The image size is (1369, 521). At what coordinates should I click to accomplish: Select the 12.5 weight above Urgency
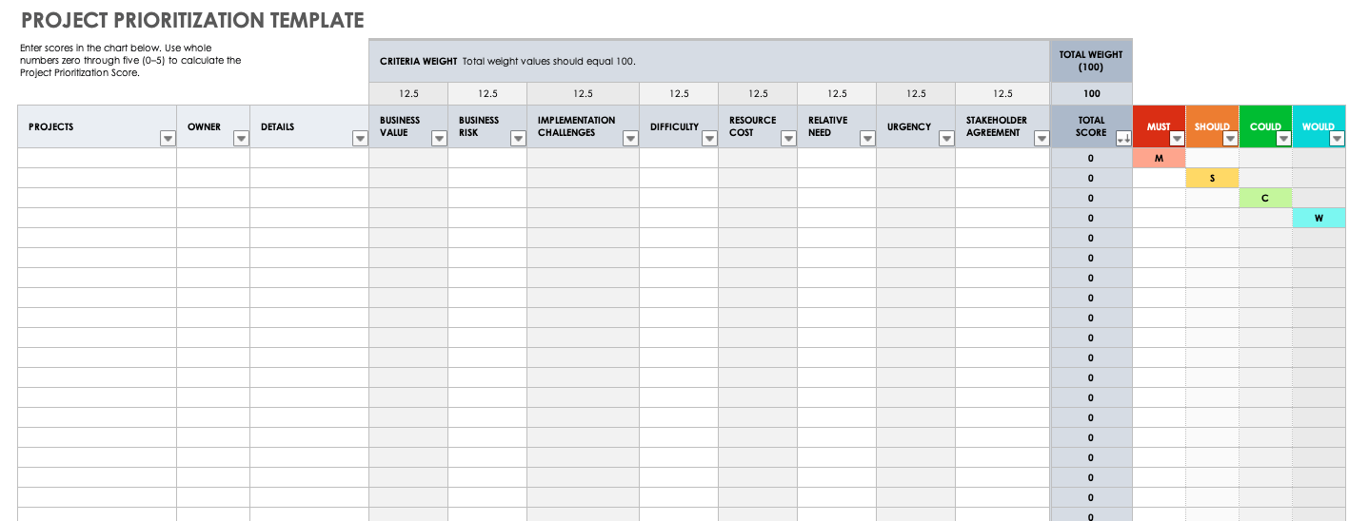point(916,94)
